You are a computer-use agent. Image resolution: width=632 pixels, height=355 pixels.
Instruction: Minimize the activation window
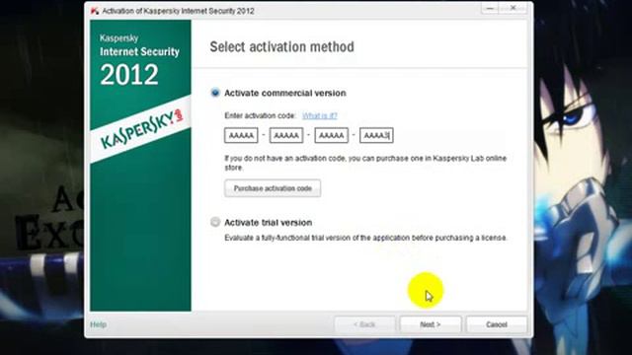[x=490, y=9]
